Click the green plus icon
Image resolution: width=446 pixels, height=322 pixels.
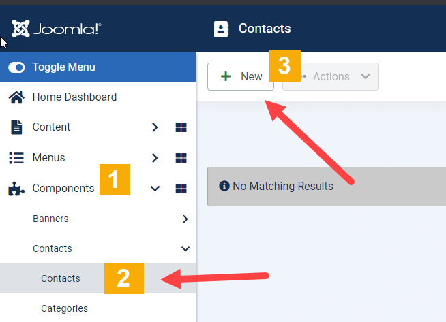(226, 76)
